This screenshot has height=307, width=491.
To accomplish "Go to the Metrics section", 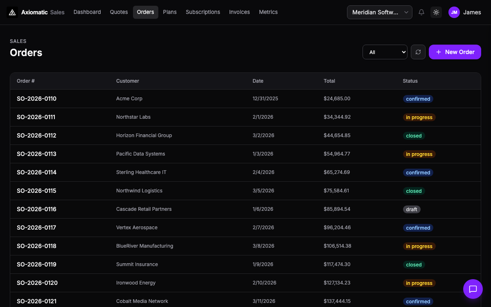I will click(x=268, y=12).
